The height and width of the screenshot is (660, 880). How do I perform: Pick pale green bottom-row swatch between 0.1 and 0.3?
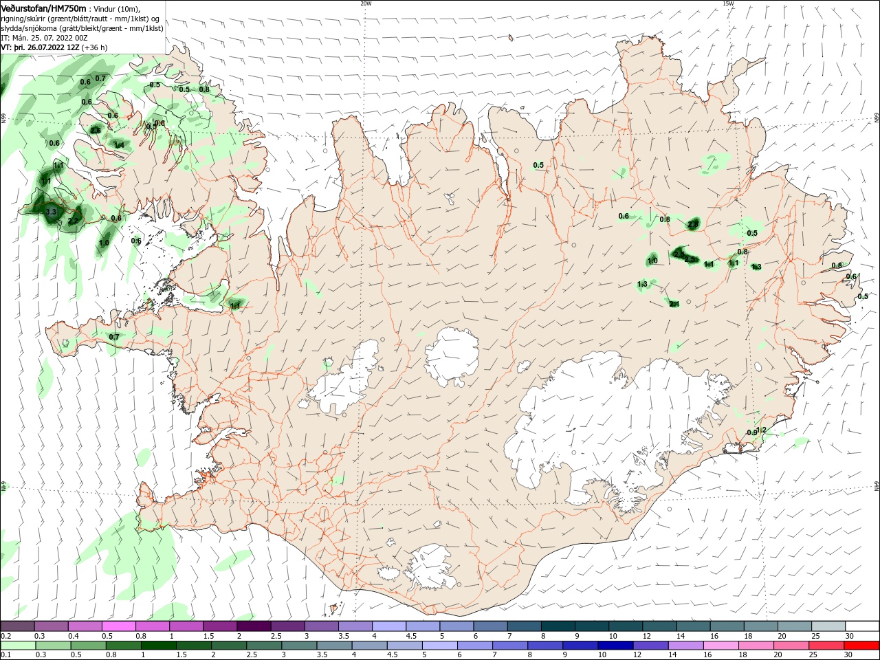click(x=19, y=646)
